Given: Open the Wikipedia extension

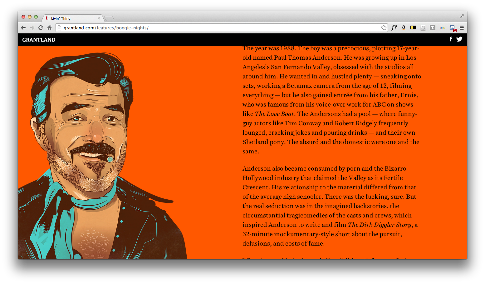Looking at the screenshot, I should pos(423,28).
